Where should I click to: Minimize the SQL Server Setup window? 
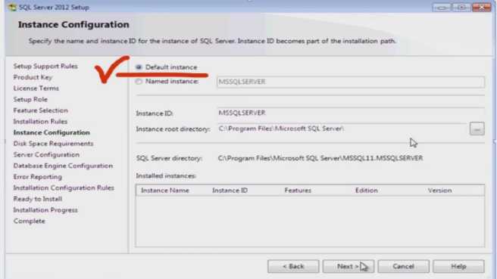442,7
